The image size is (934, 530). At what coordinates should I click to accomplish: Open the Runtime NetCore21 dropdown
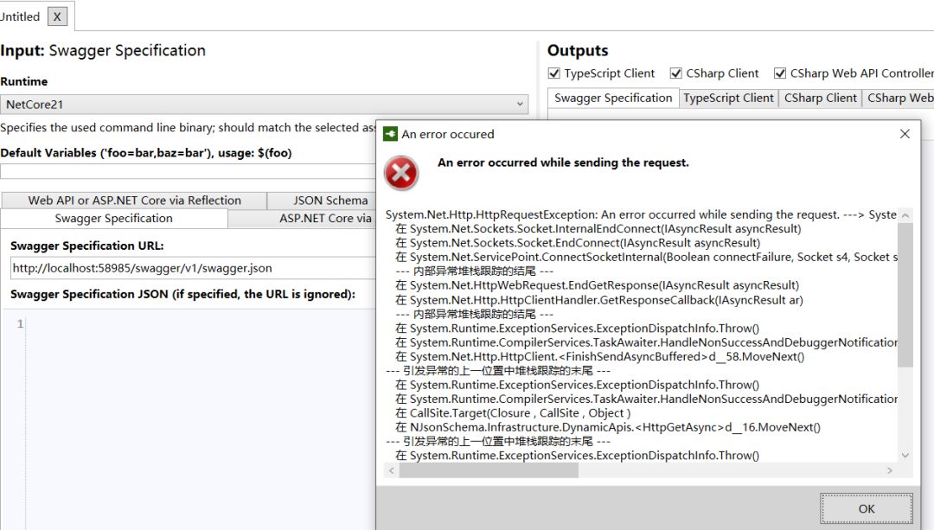click(x=264, y=105)
